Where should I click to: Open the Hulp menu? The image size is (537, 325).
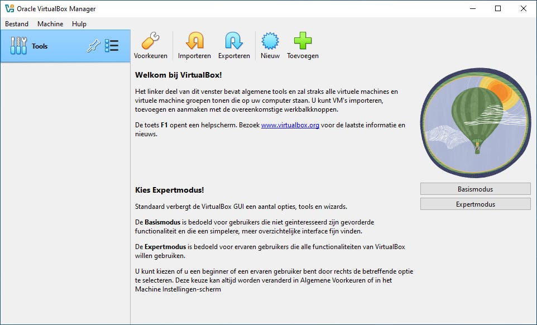(x=79, y=24)
